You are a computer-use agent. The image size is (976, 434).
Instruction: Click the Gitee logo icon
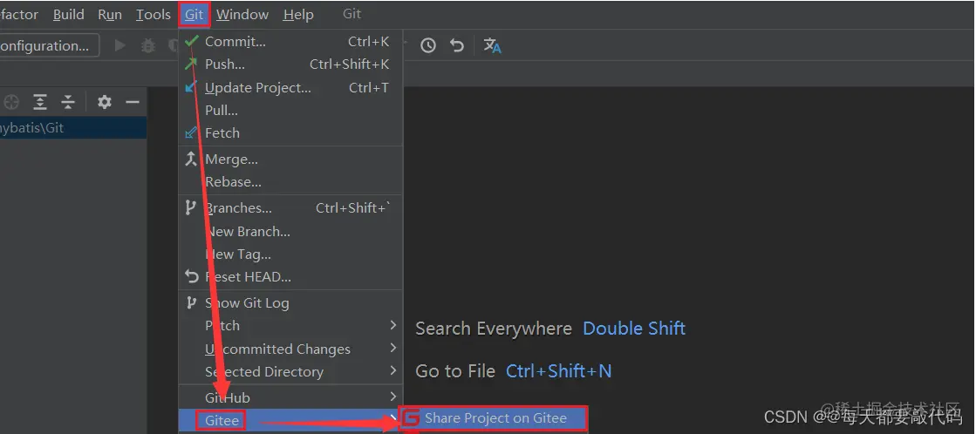(410, 418)
